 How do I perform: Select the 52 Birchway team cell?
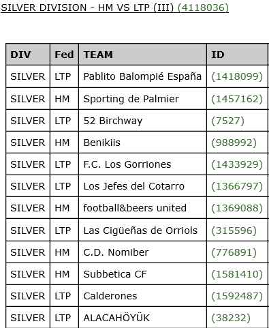[x=142, y=121]
